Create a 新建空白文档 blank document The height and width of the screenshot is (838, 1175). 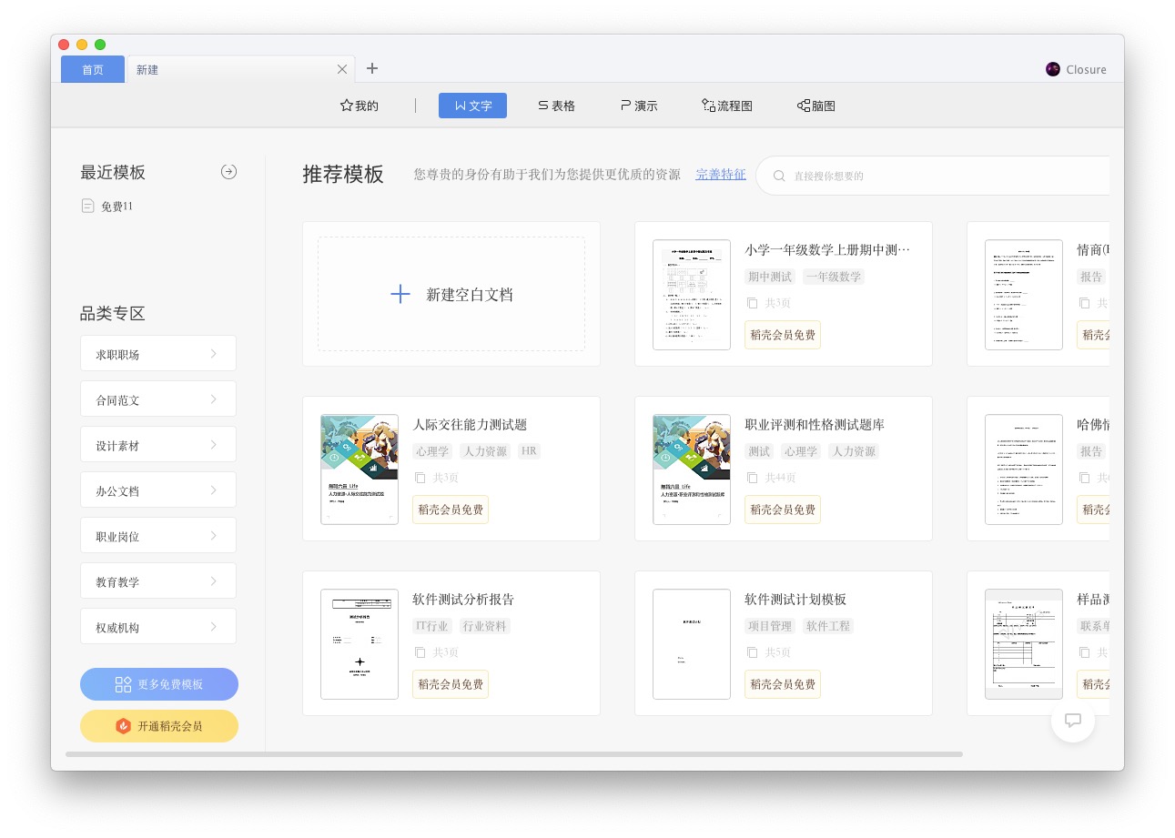click(451, 293)
